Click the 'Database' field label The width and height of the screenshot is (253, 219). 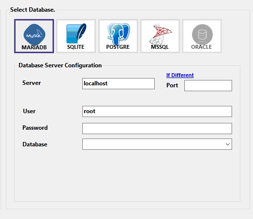(35, 144)
